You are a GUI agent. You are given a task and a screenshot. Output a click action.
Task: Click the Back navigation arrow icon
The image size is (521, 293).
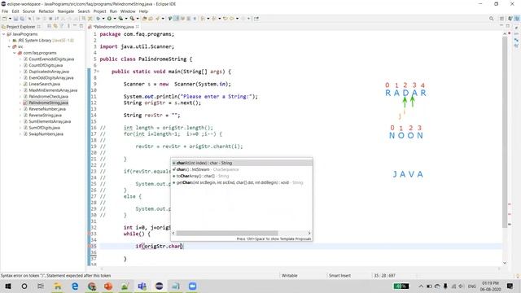click(231, 19)
